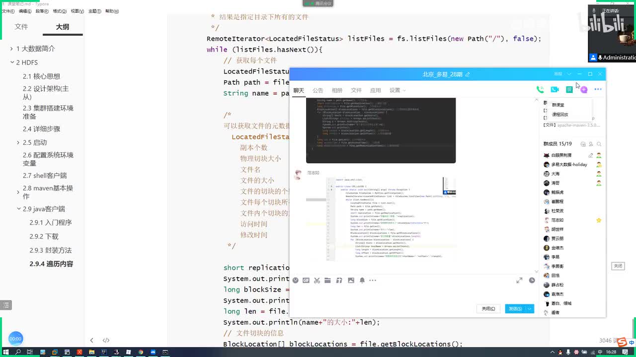Select 课程回放 from the popup menu

point(560,115)
